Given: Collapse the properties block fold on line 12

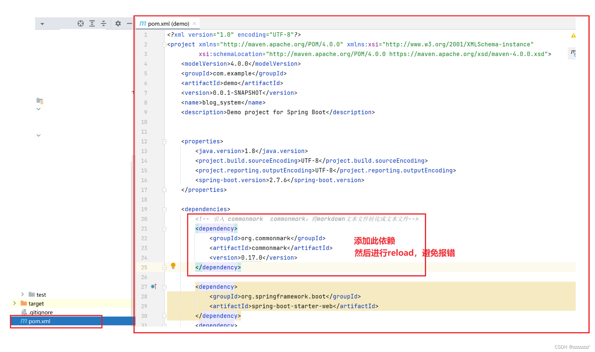Looking at the screenshot, I should click(164, 142).
